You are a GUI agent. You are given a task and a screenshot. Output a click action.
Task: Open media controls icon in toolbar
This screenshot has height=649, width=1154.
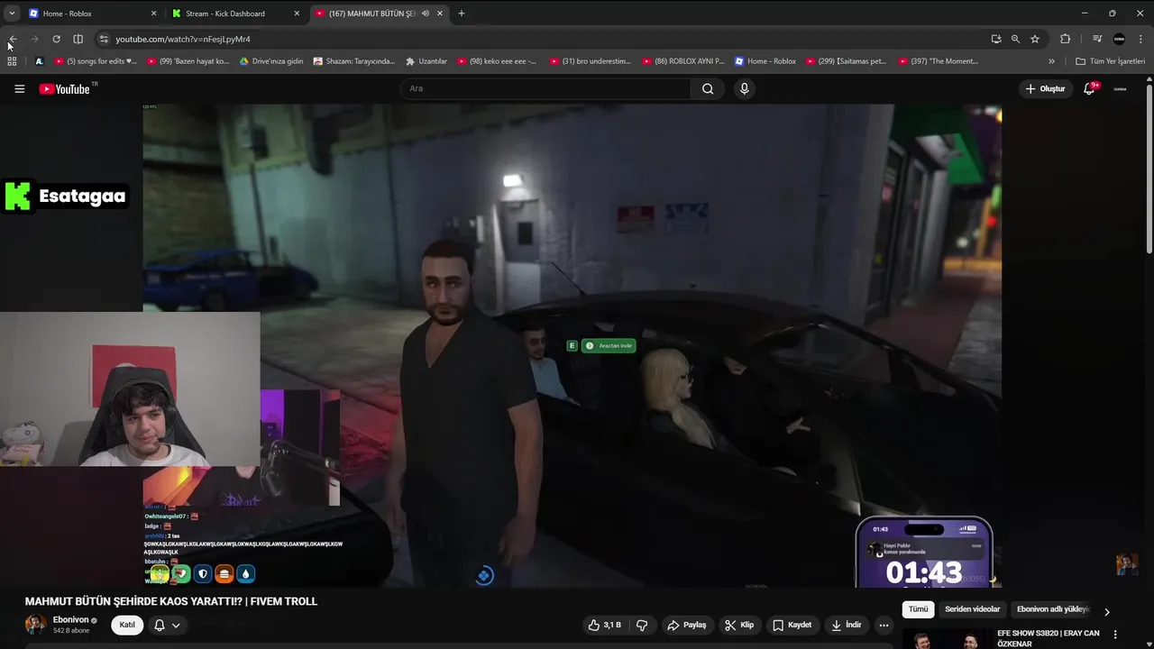(x=1097, y=39)
